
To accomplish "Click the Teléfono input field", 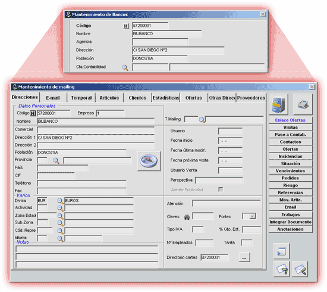I will click(81, 184).
